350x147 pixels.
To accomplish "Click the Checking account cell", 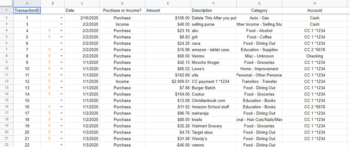I will tap(314, 56).
